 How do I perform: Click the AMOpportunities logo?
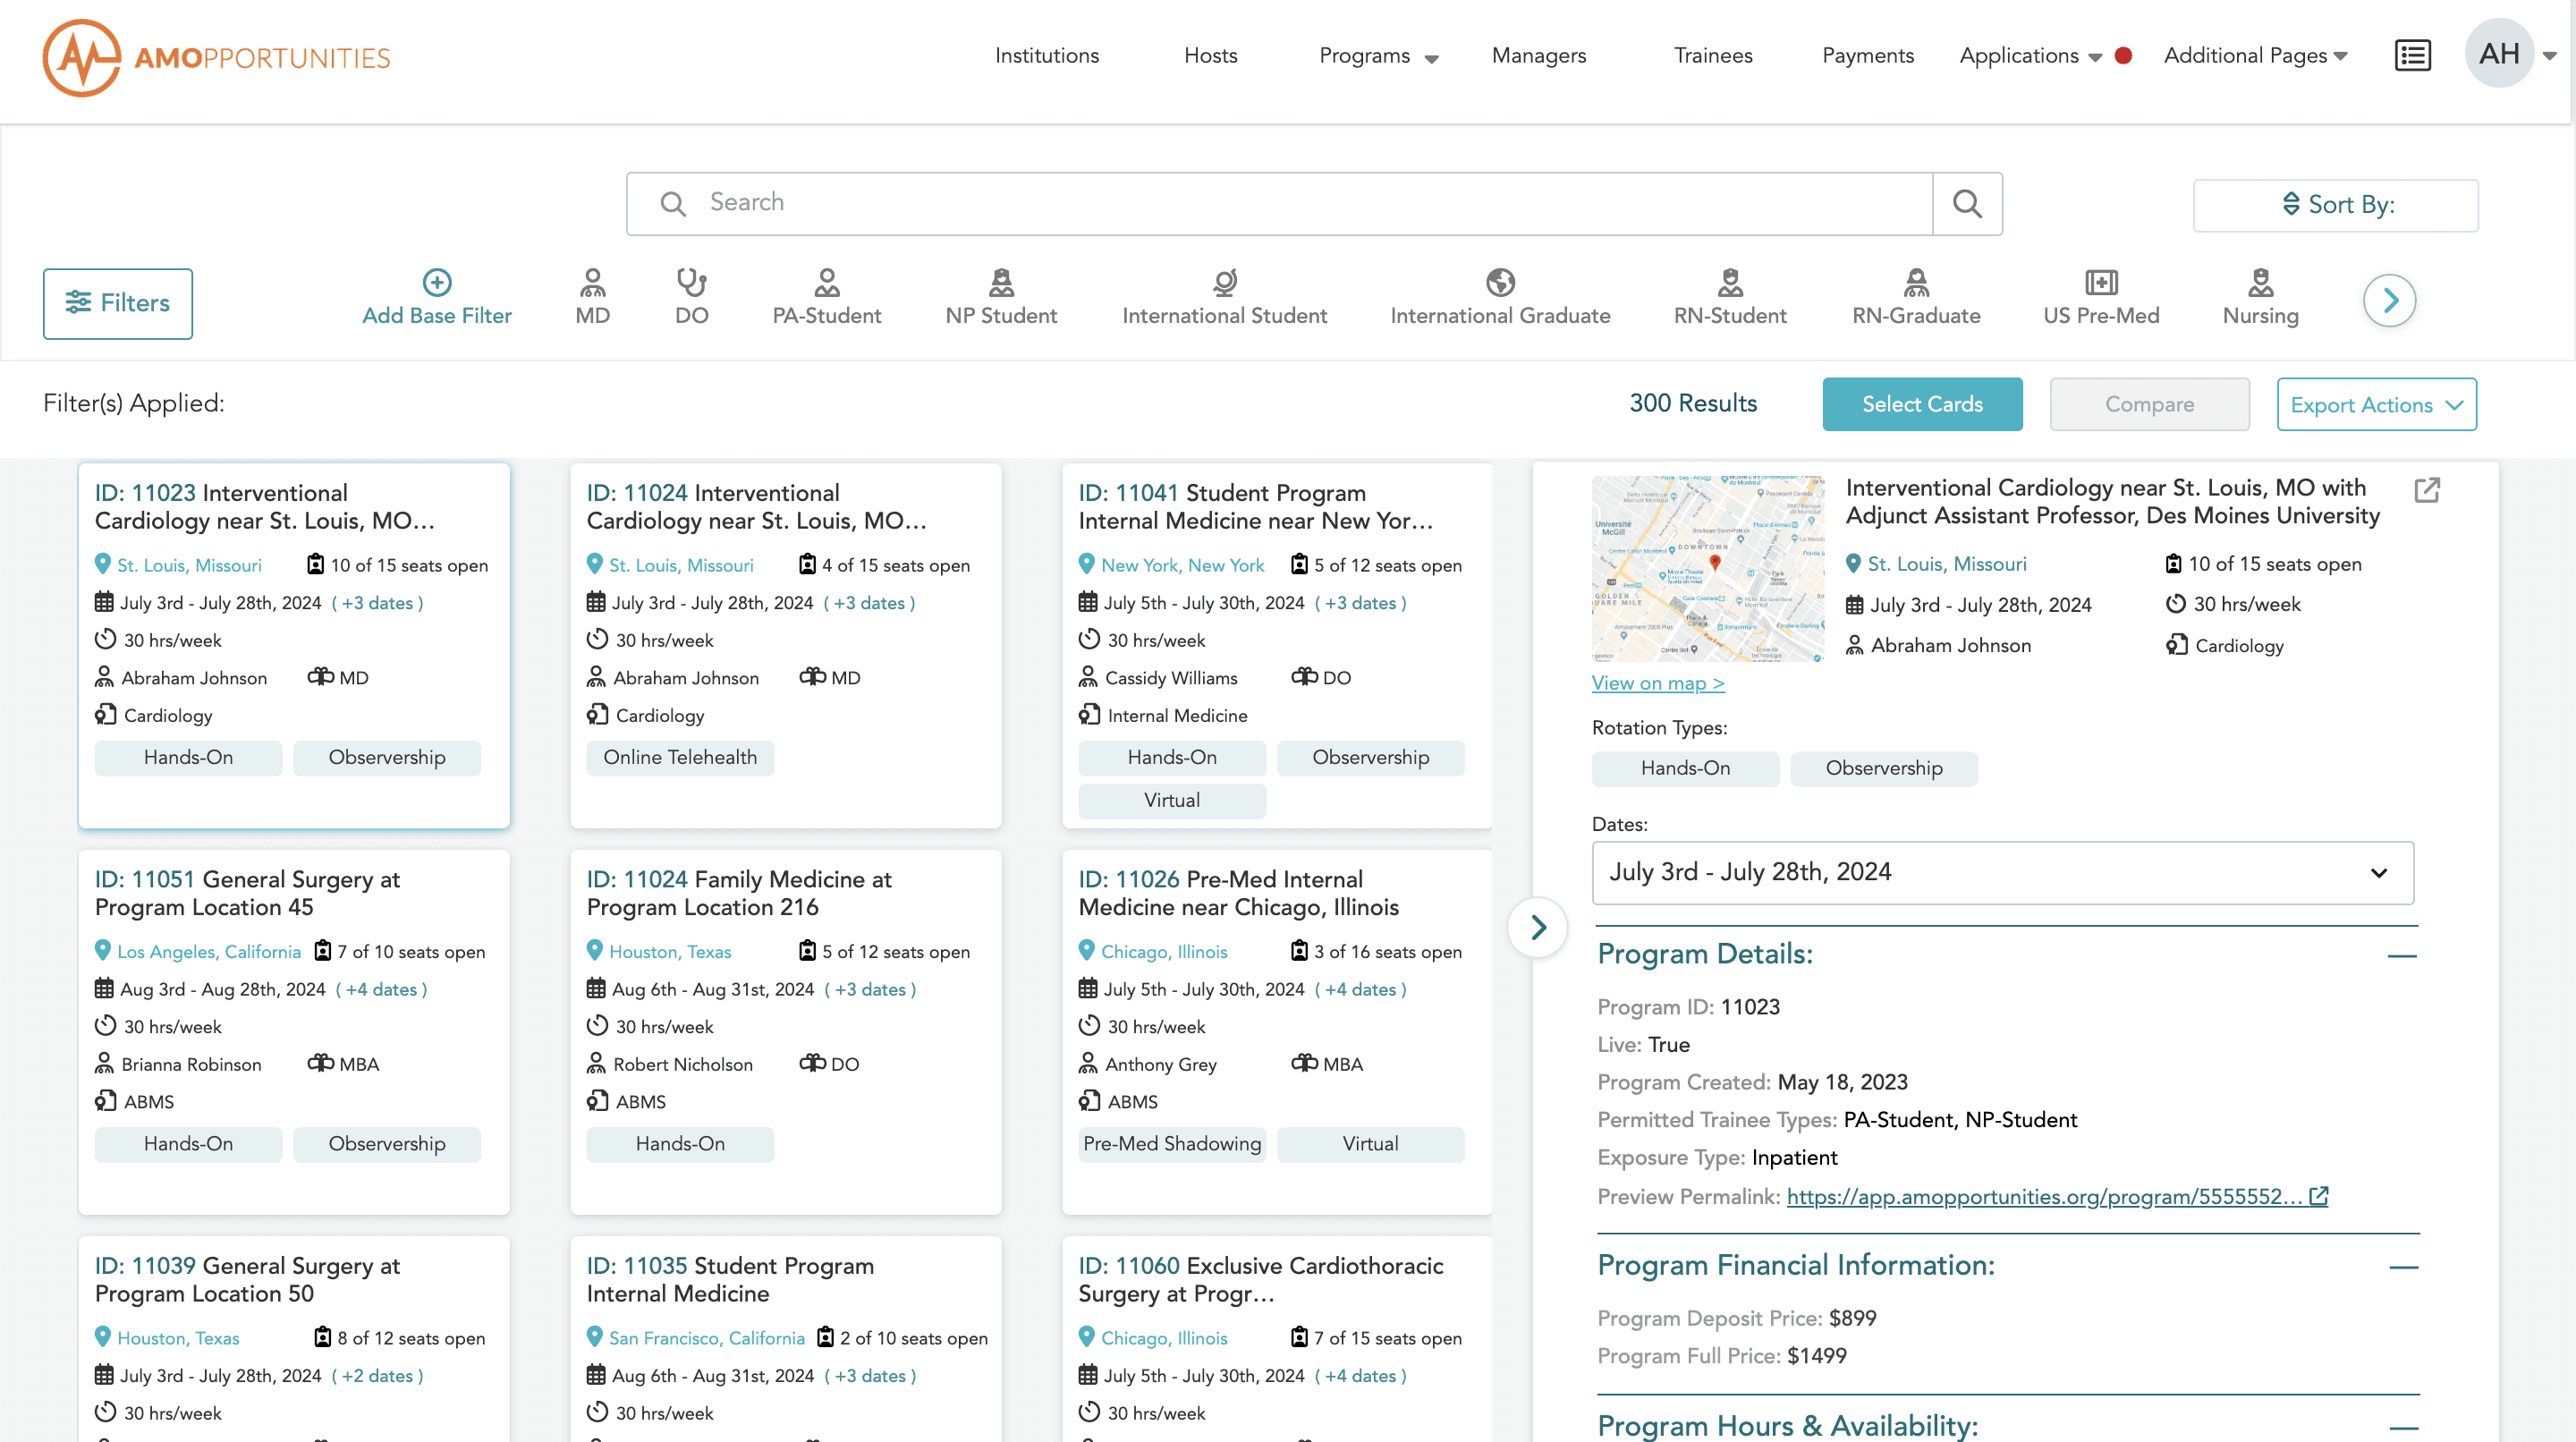point(216,57)
